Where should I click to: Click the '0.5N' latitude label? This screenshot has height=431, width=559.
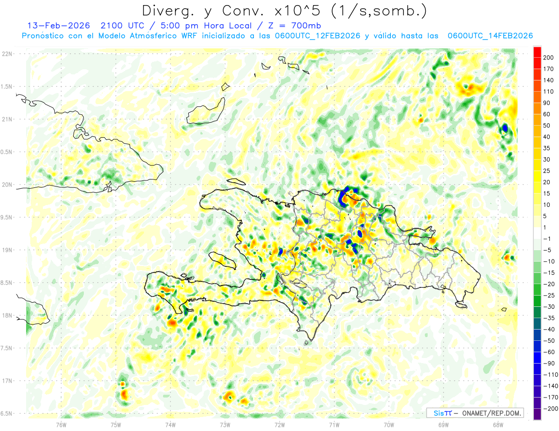[7, 152]
